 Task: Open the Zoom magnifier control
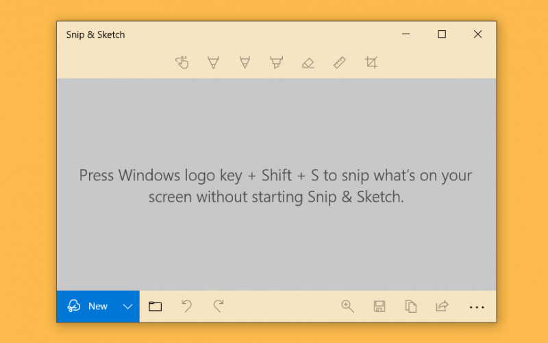347,306
